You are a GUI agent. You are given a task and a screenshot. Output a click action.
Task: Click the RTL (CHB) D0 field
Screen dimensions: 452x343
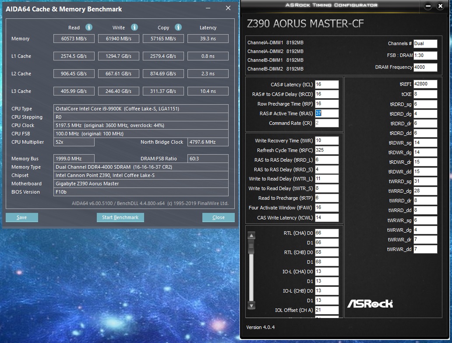(327, 252)
